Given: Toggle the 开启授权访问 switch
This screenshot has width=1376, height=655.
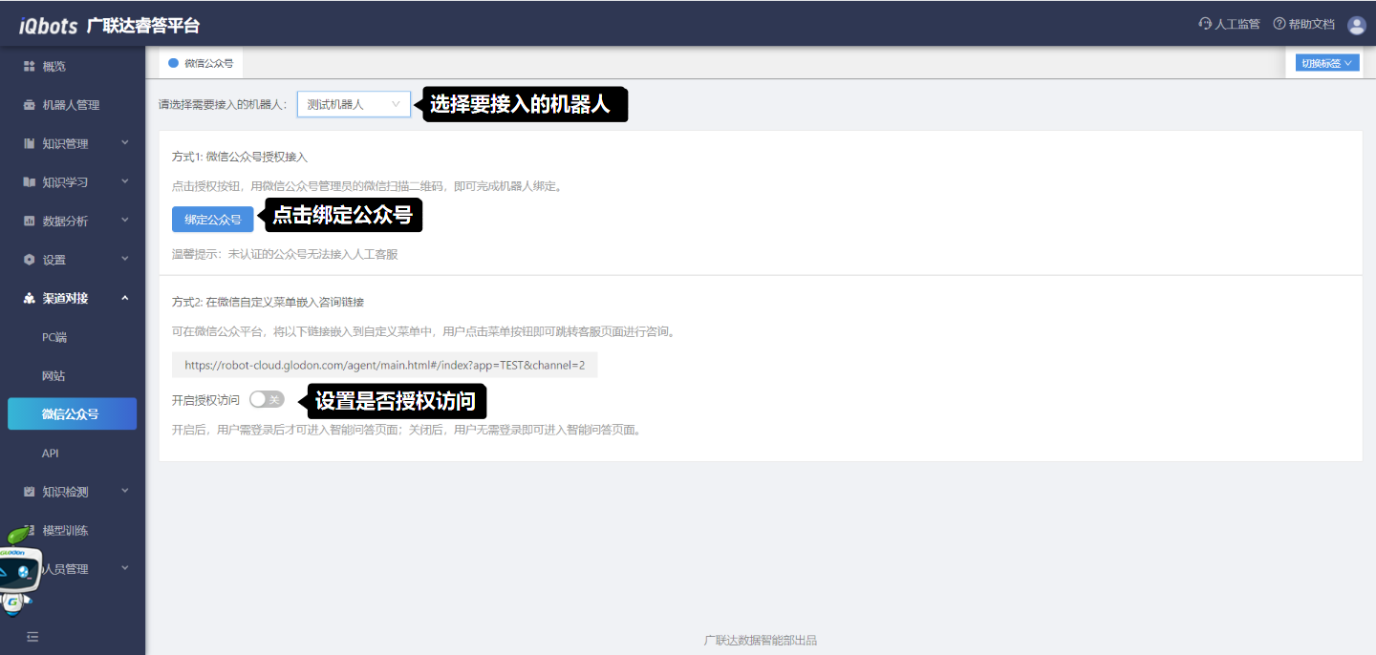Looking at the screenshot, I should (x=267, y=399).
